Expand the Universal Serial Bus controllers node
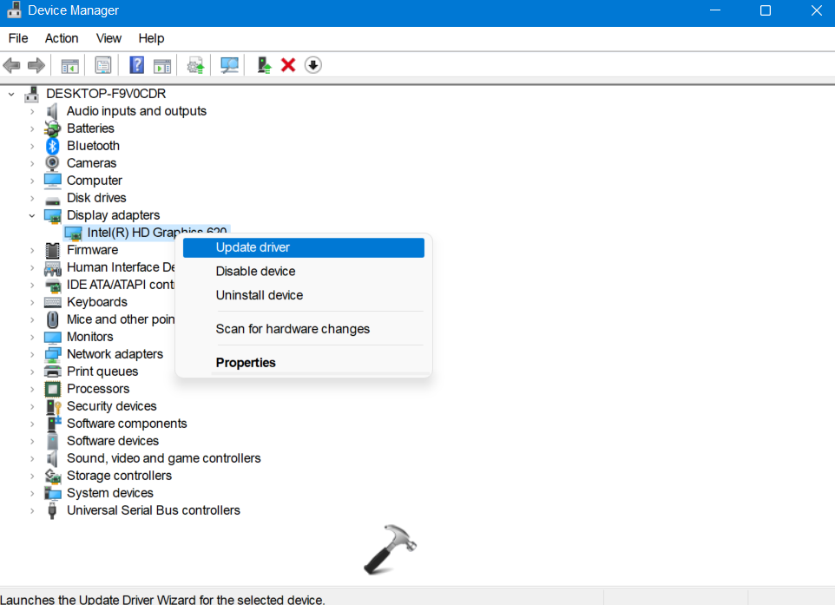Screen dimensions: 835x605 coord(32,510)
